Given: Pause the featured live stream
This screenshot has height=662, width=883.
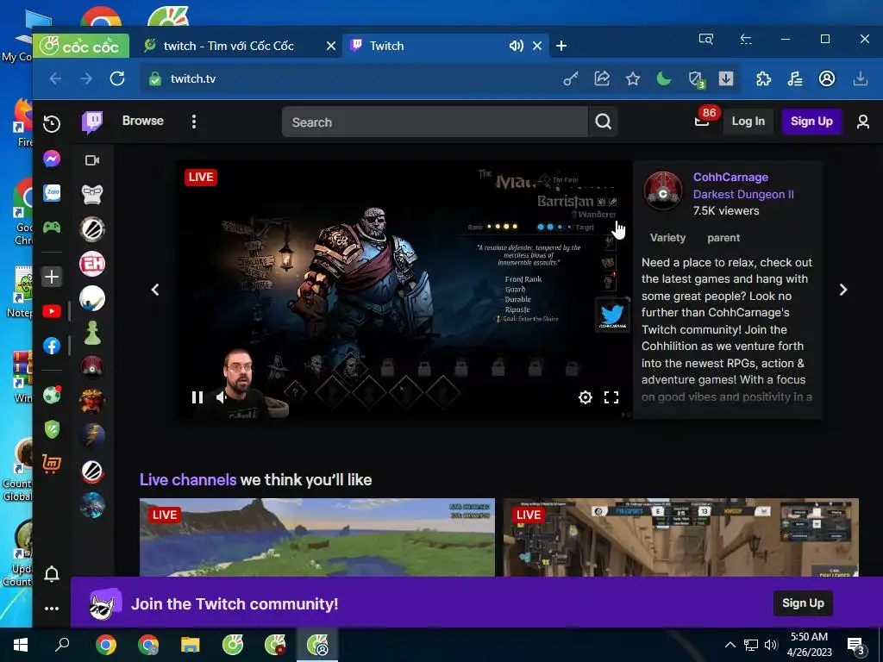Looking at the screenshot, I should pyautogui.click(x=197, y=397).
